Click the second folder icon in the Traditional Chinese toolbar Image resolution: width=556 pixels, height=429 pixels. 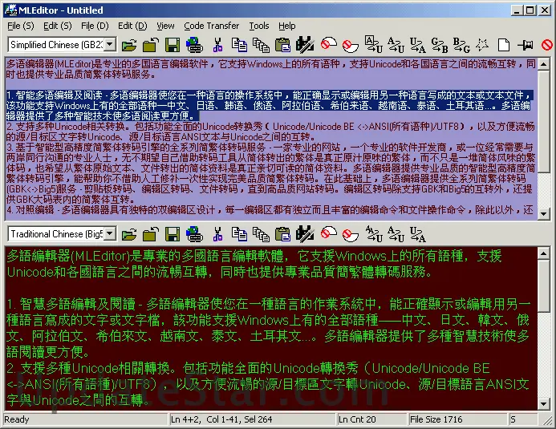(x=151, y=234)
